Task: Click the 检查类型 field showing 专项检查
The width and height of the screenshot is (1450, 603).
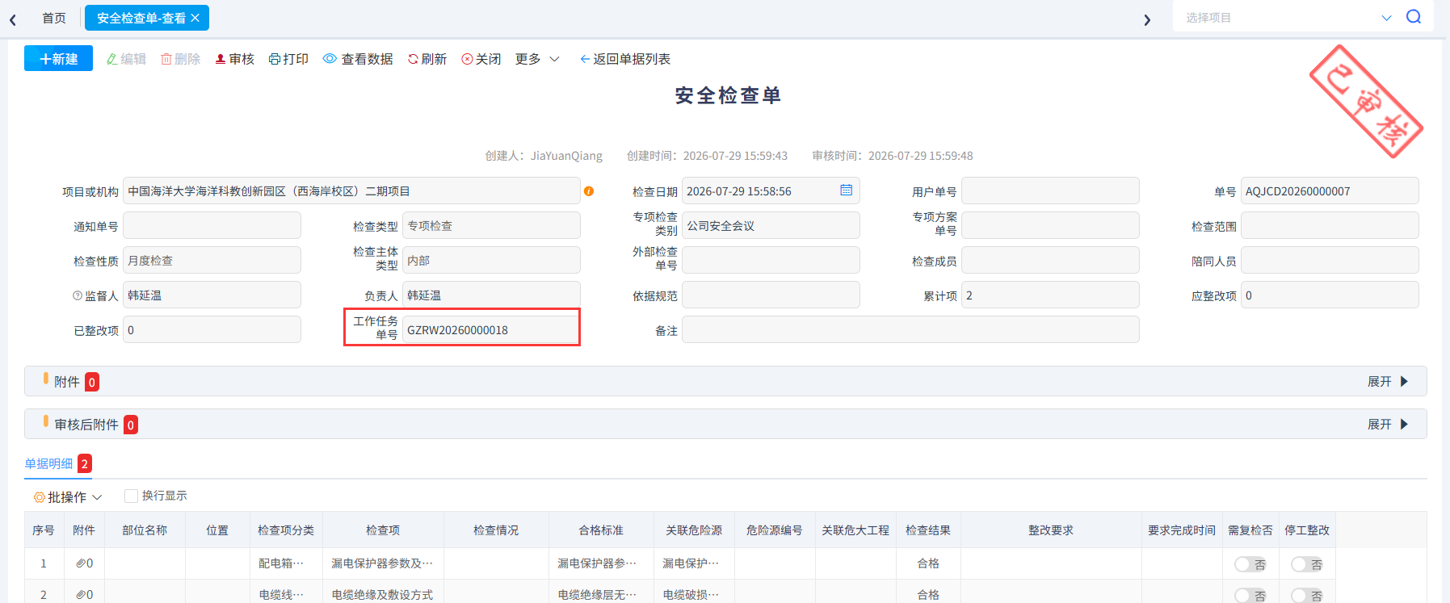Action: pos(491,225)
